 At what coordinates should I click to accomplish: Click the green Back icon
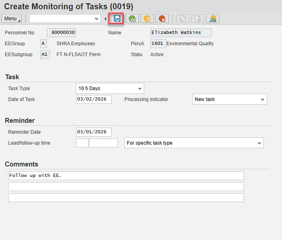[132, 19]
